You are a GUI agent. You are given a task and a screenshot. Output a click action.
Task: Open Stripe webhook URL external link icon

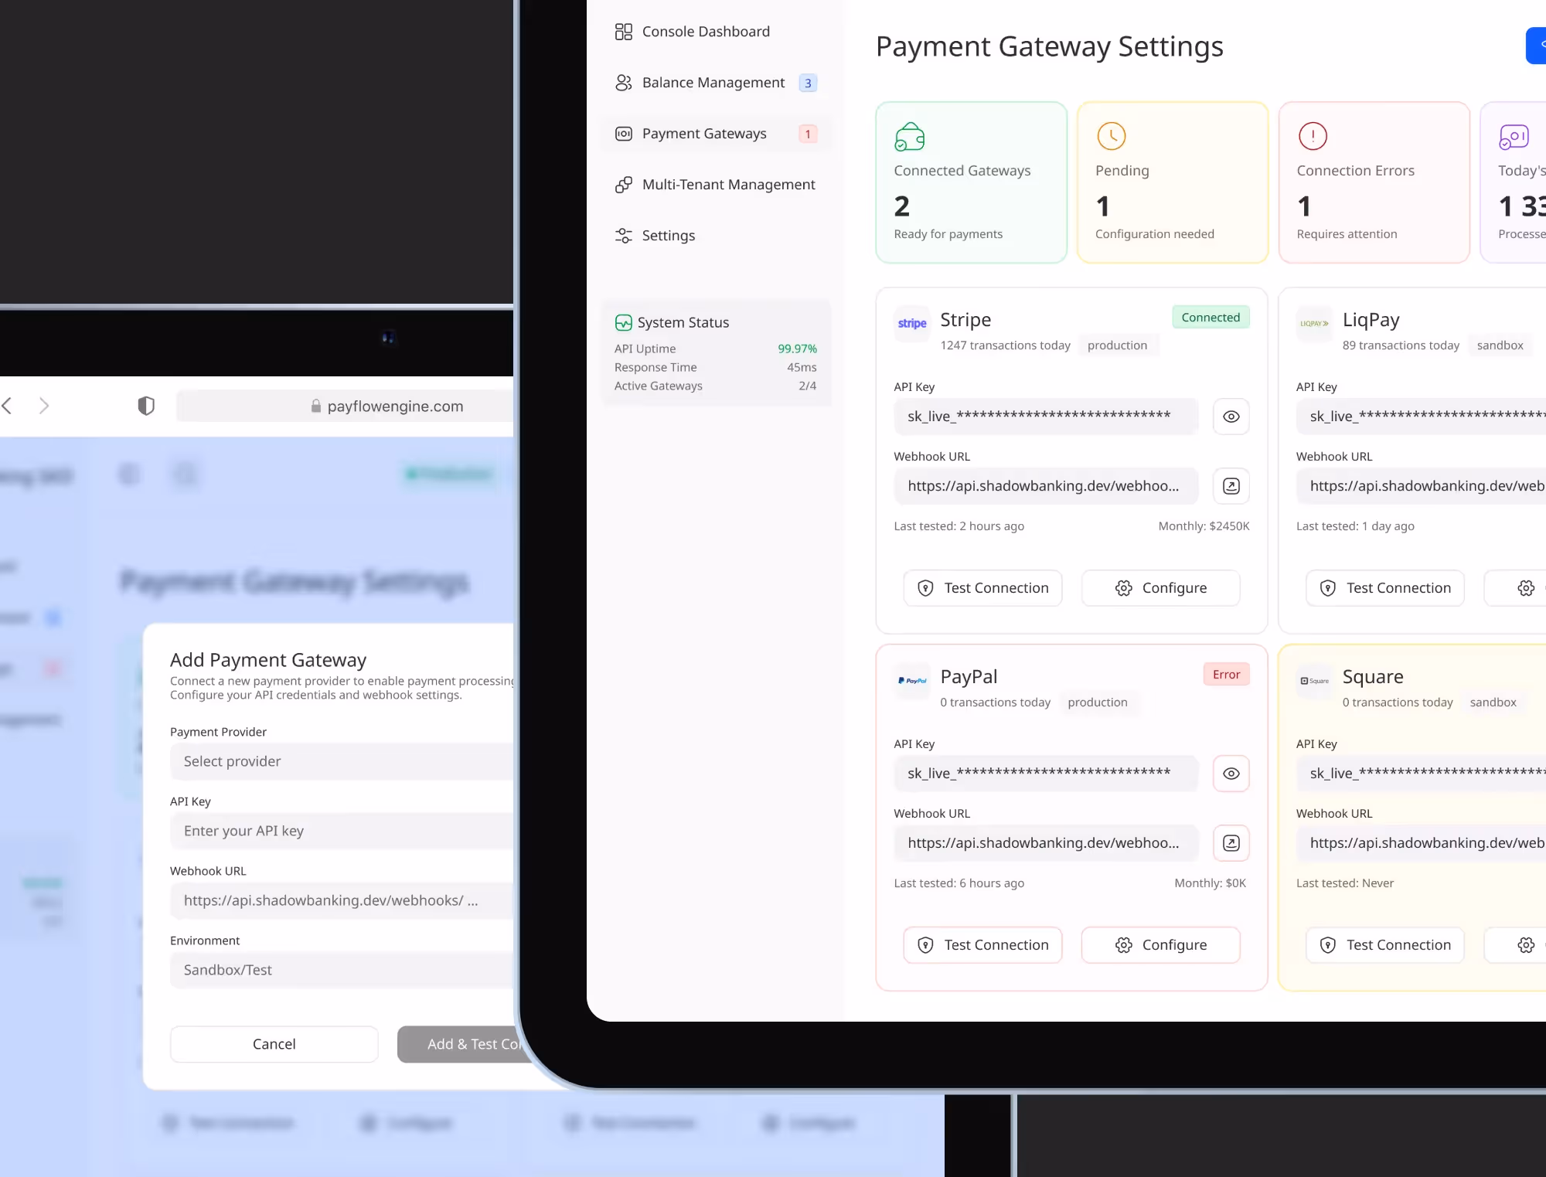point(1231,486)
